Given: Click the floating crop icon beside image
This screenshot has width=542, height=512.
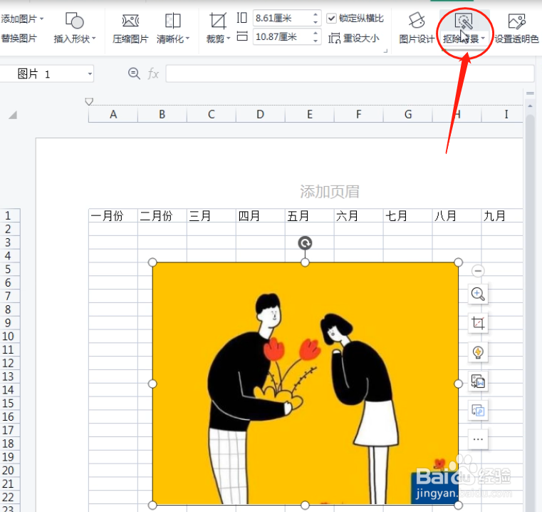Looking at the screenshot, I should [x=478, y=323].
